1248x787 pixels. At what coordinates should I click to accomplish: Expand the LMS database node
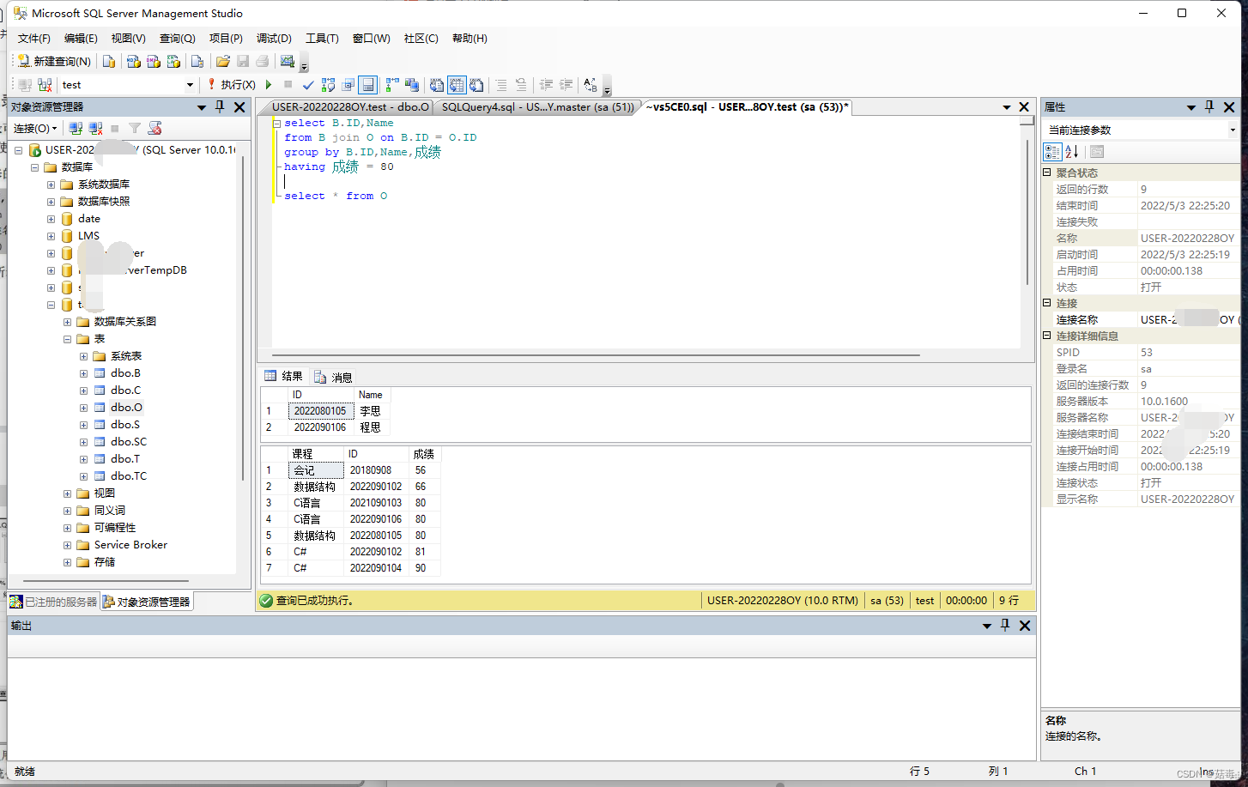coord(51,236)
